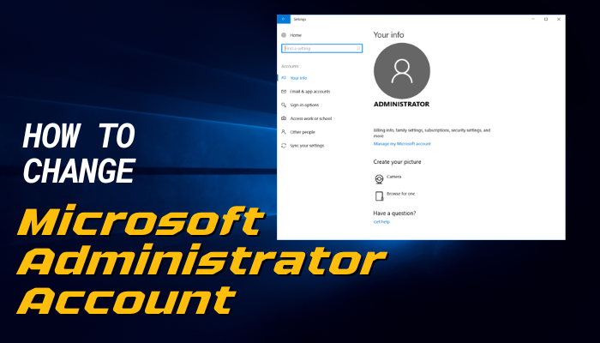Open Email & app accounts

310,92
